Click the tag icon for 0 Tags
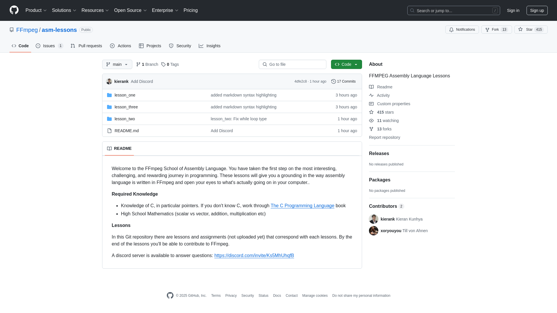This screenshot has height=313, width=557. pyautogui.click(x=163, y=64)
